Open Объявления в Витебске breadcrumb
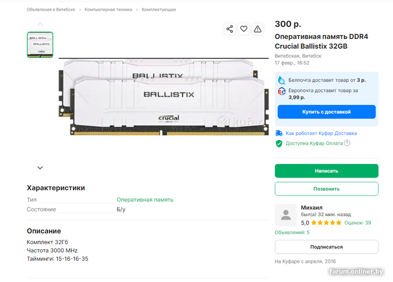Image resolution: width=393 pixels, height=282 pixels. pyautogui.click(x=51, y=9)
